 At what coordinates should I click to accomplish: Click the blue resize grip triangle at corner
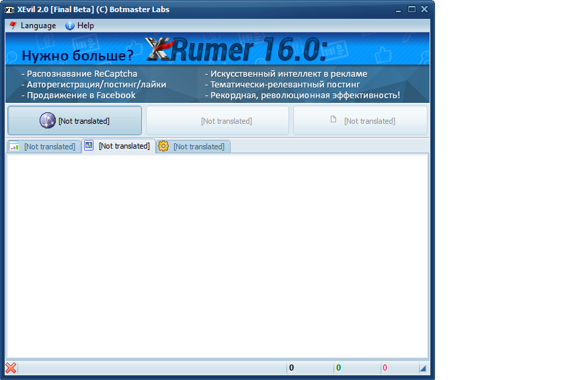pyautogui.click(x=423, y=369)
